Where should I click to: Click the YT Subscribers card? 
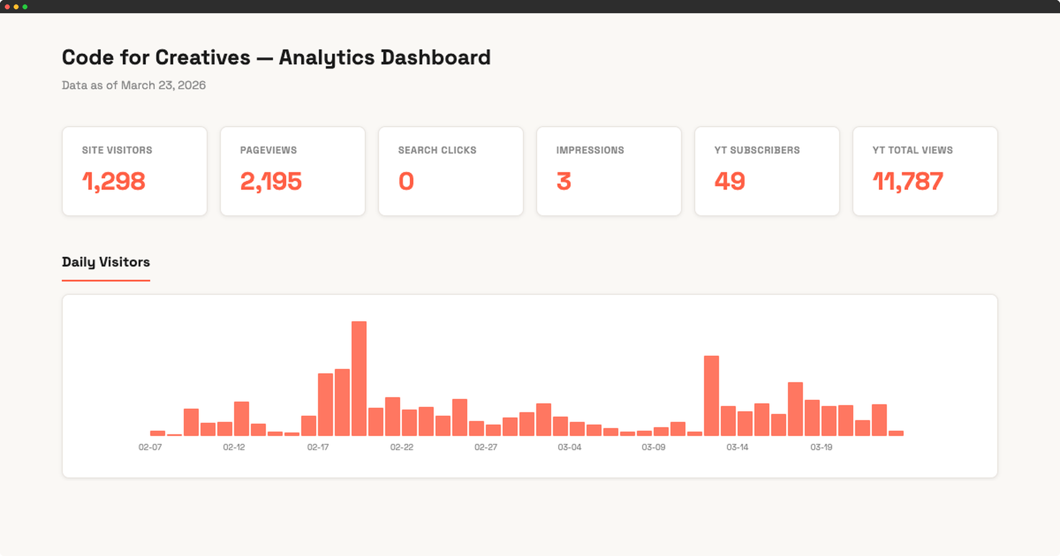(x=767, y=171)
